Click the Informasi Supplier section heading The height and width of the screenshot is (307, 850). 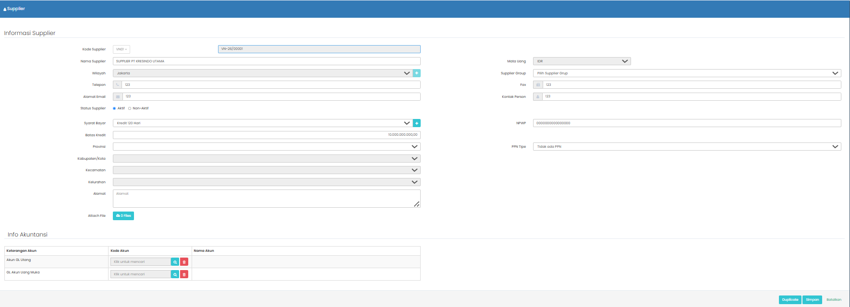coord(30,33)
